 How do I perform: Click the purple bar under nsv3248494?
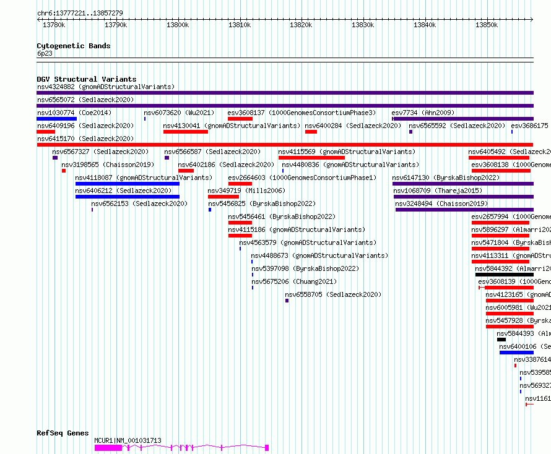[464, 210]
